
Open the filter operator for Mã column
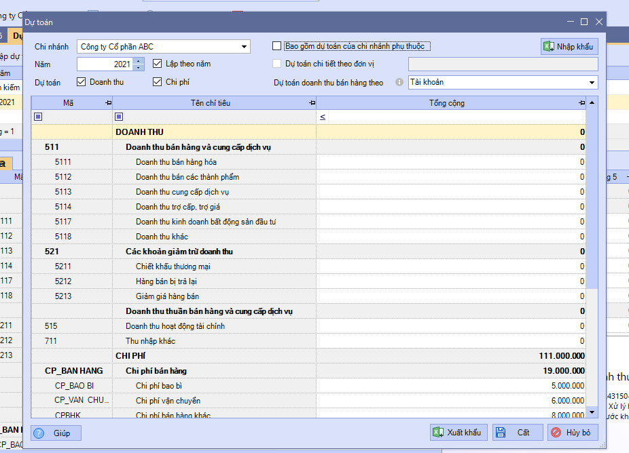[38, 117]
